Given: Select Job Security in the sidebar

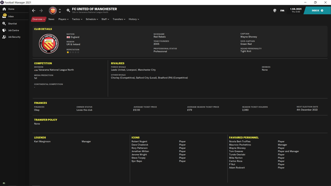Looking at the screenshot, I should click(14, 37).
